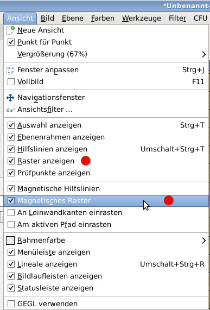Expand the Vergrößerung (67%) submenu arrow
The width and height of the screenshot is (210, 310).
(203, 54)
